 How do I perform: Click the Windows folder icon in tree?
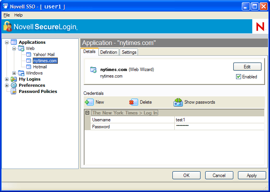pos(21,73)
